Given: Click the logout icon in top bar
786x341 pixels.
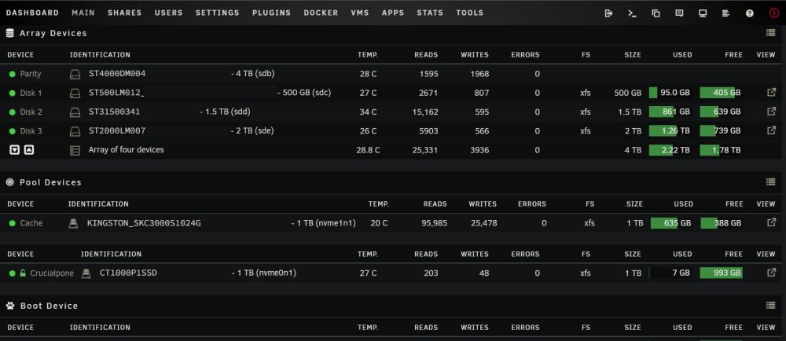Looking at the screenshot, I should pos(609,13).
